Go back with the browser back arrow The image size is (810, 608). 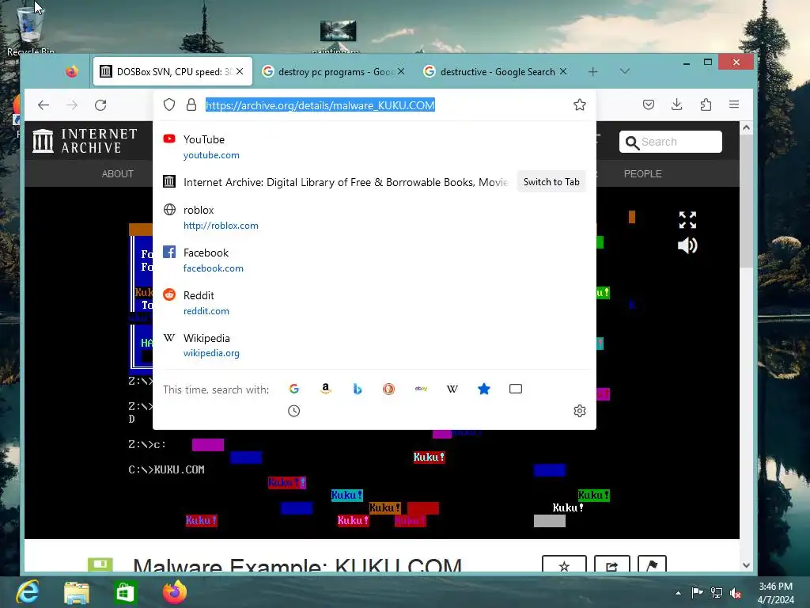click(x=44, y=105)
